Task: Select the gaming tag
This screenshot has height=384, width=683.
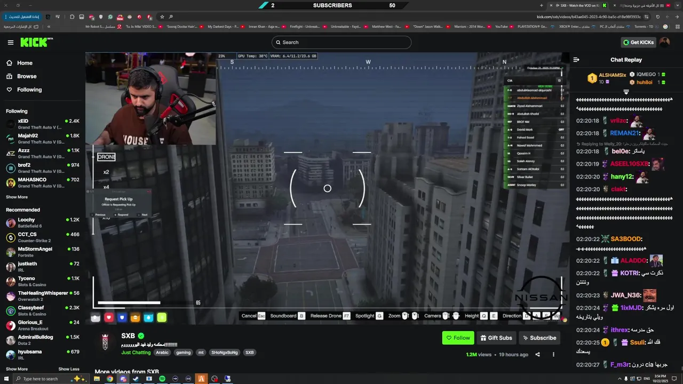Action: (x=183, y=353)
